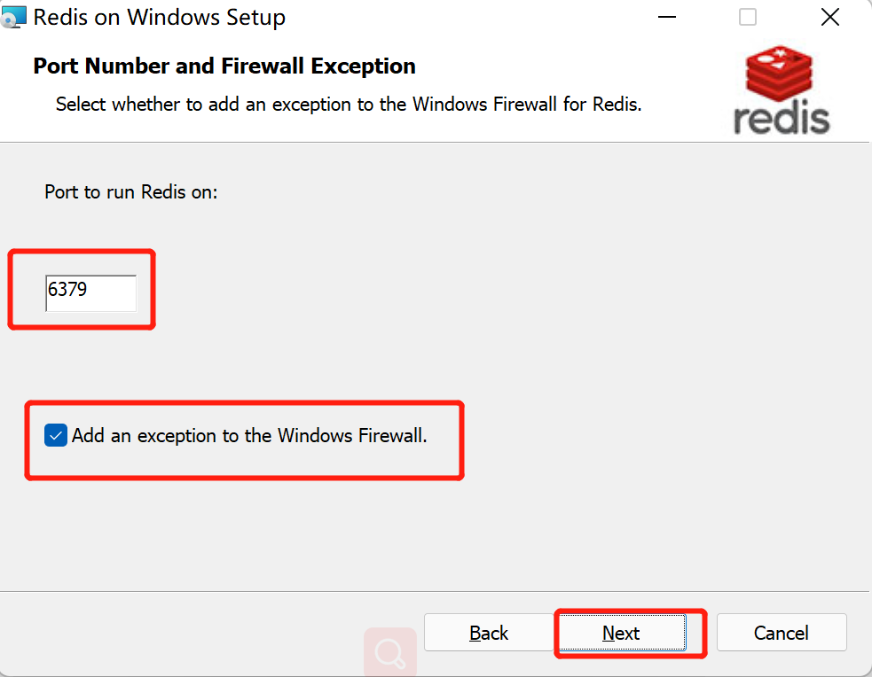872x677 pixels.
Task: Click the faint magnifier icon beside Back
Action: coord(390,652)
